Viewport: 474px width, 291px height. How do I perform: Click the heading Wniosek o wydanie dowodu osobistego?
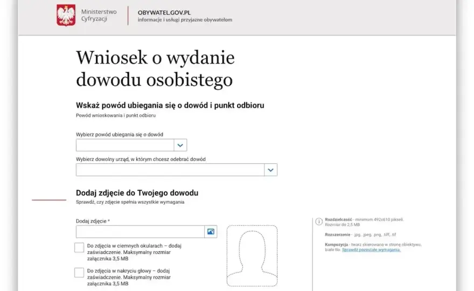(155, 68)
